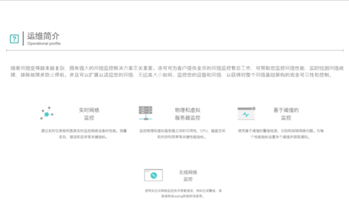Viewport: 349px width, 220px height.
Task: Click the description under 基于阈值的监控
Action: pos(280,134)
